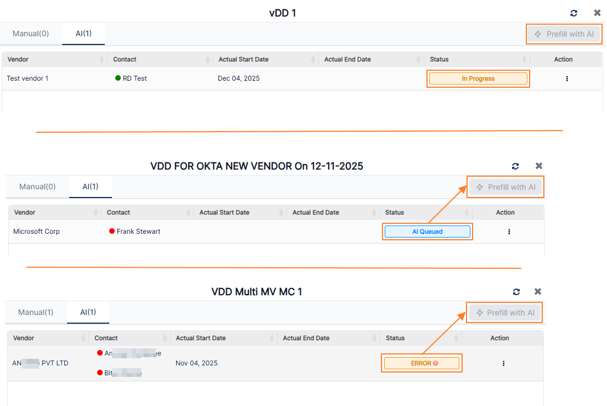The height and width of the screenshot is (406, 607).
Task: Select Manual(1) tab in VDD Multi MV MC 1
Action: [36, 312]
